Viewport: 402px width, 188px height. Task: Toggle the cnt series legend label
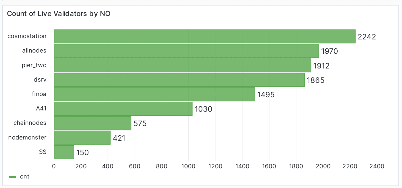coord(25,177)
